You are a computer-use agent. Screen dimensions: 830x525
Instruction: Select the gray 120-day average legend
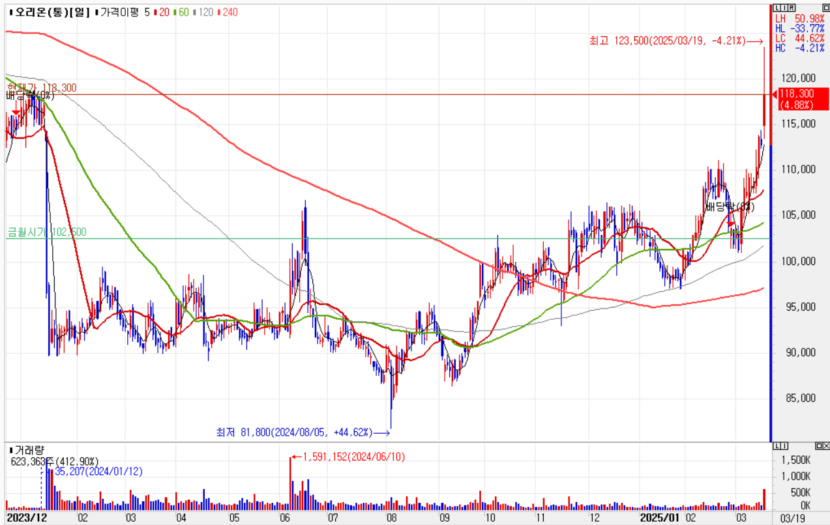(204, 12)
